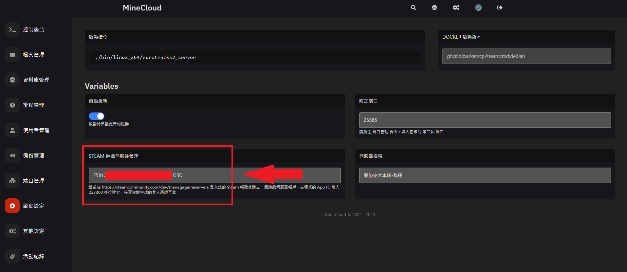627x272 pixels.
Task: Open the 使用者管理 user icon
Action: click(12, 130)
